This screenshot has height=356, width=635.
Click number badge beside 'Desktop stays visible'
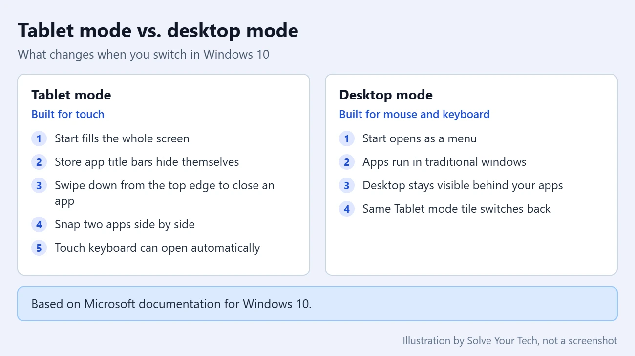coord(347,185)
